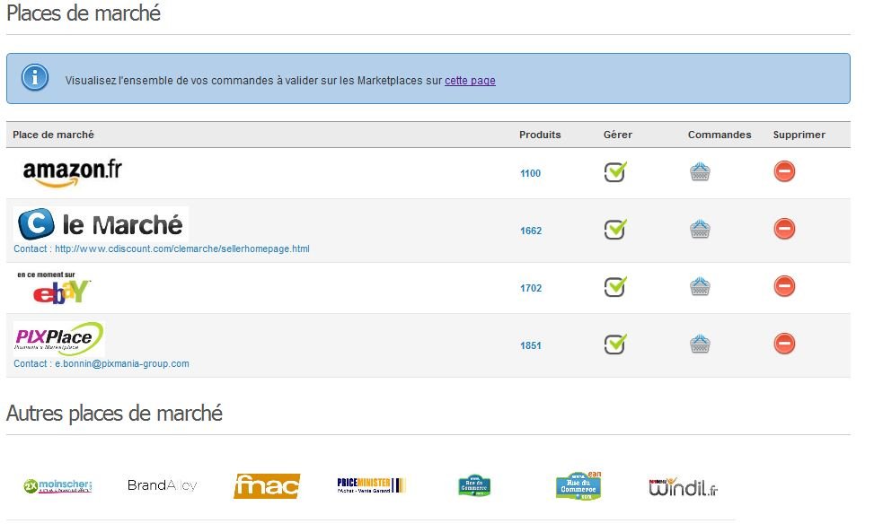
Task: Delete the eBay marketplace entry
Action: (x=784, y=287)
